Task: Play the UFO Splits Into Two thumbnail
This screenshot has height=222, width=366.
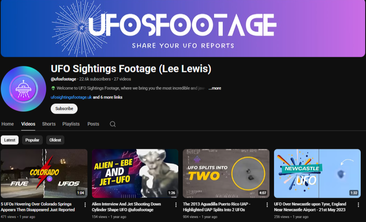Action: (x=226, y=174)
